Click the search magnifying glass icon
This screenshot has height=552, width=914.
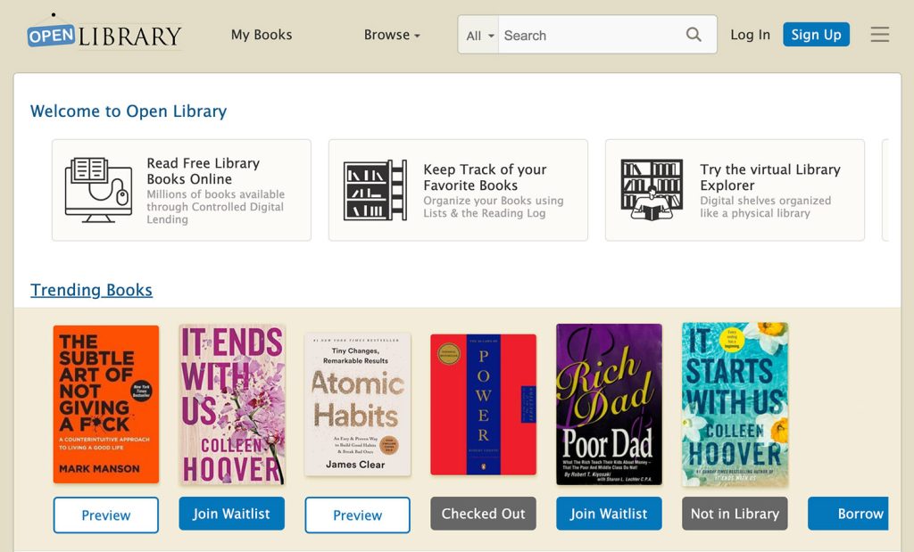point(694,35)
